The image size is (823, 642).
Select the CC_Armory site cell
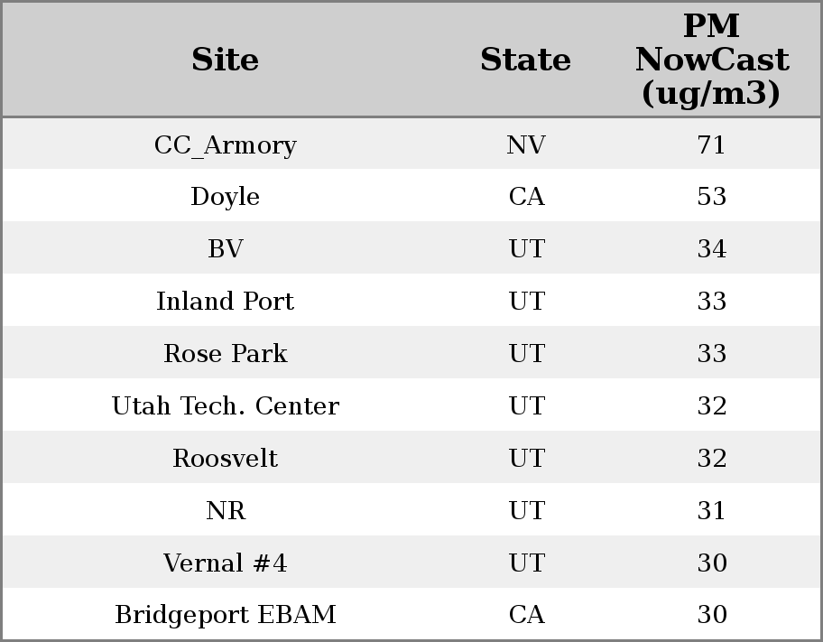(x=225, y=144)
